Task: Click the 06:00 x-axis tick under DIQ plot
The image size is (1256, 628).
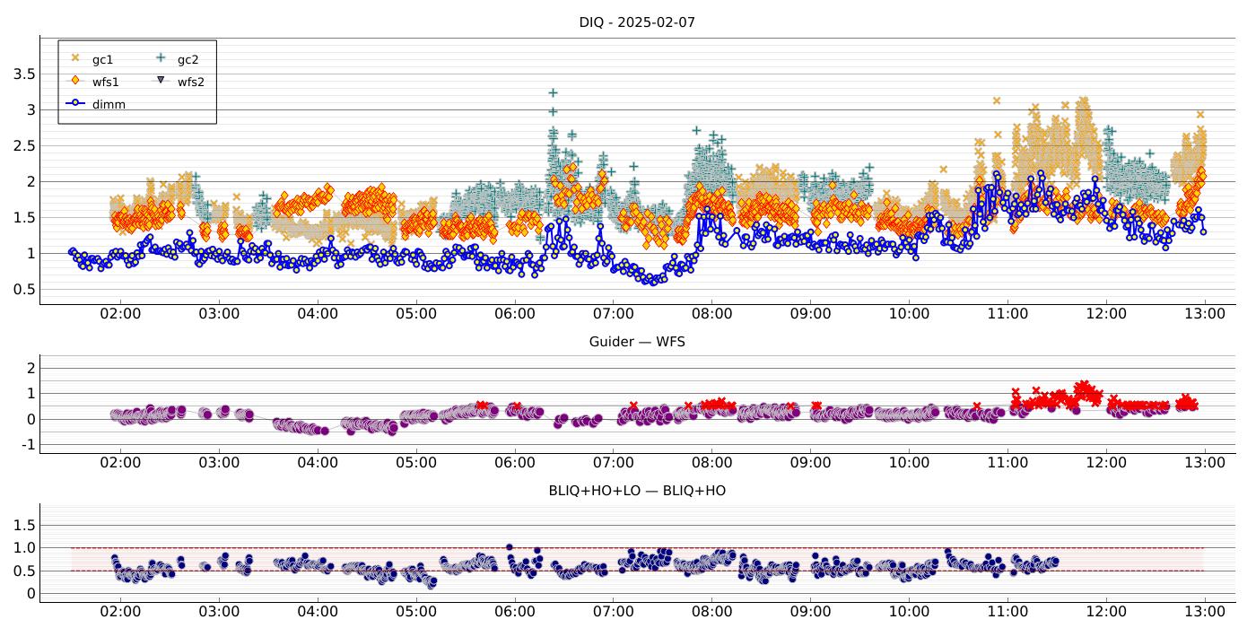Action: 515,314
